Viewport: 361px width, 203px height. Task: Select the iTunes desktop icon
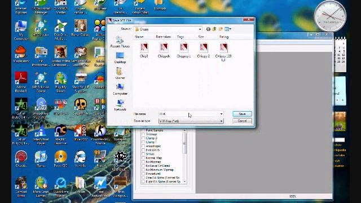pyautogui.click(x=41, y=159)
